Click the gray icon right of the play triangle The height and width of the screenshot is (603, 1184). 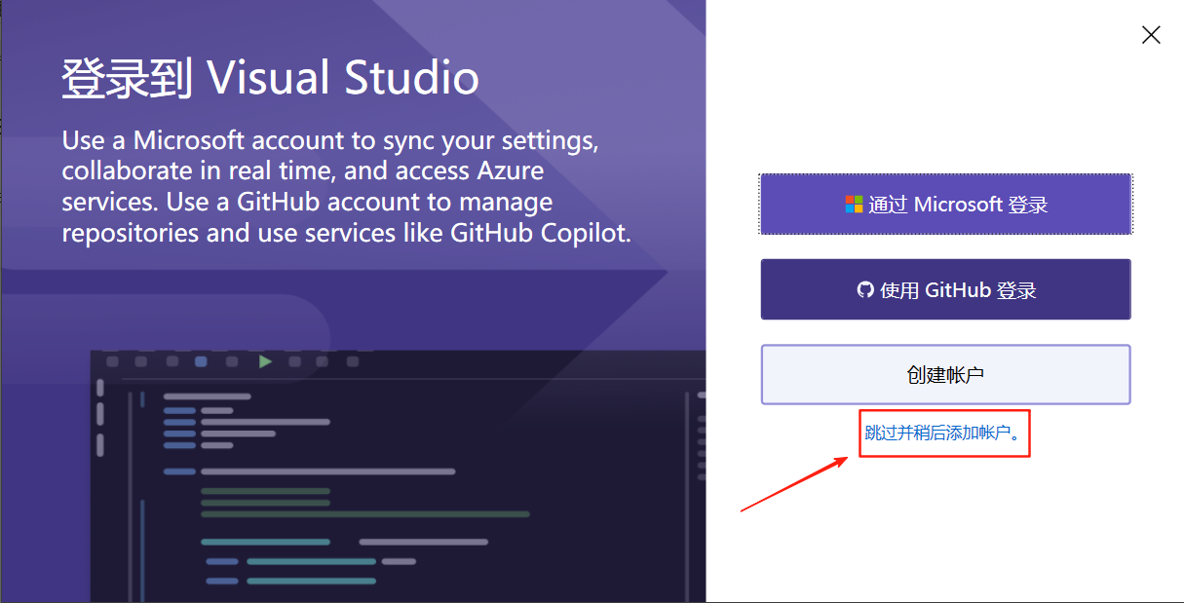click(x=295, y=362)
